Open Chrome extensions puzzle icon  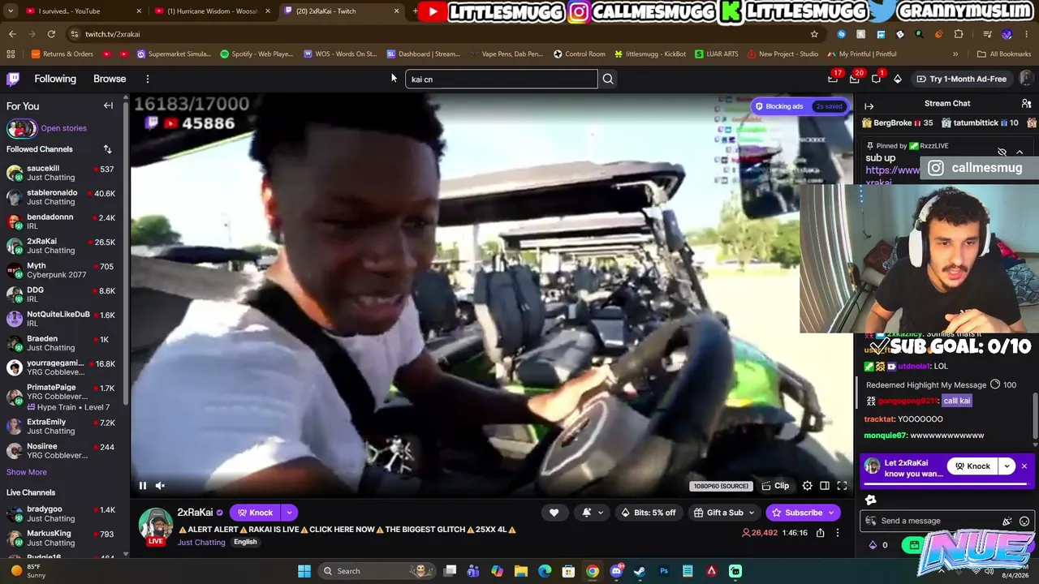[x=959, y=34]
